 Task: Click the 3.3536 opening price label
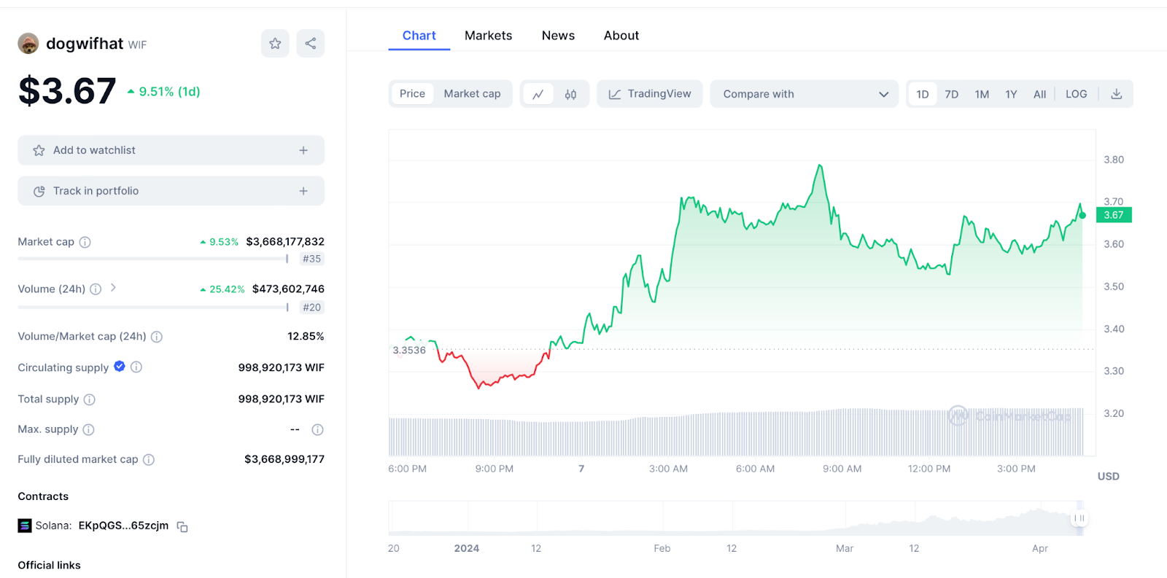(409, 351)
